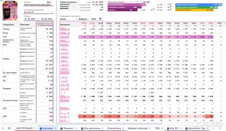Go to the ТЯД sheet tab
Screen dimensions: 226x131
[157, 128]
